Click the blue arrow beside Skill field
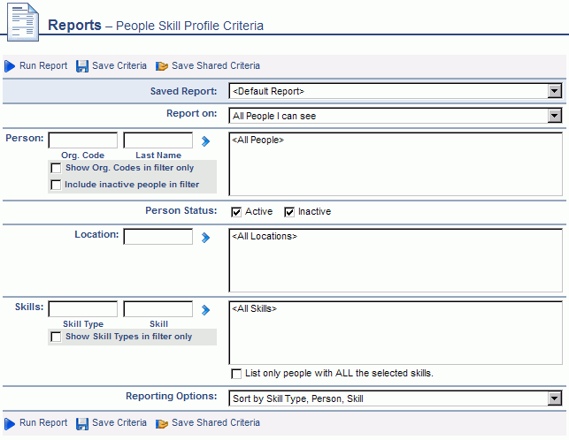This screenshot has width=569, height=440. [x=206, y=310]
